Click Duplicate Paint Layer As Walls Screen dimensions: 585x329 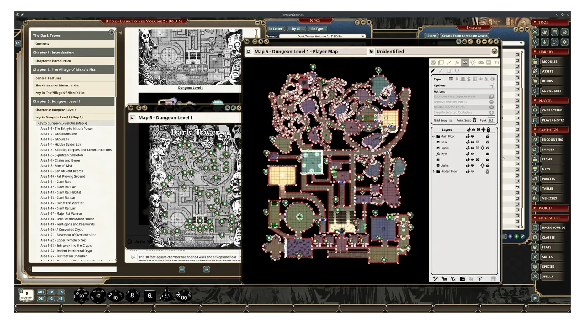(x=464, y=96)
